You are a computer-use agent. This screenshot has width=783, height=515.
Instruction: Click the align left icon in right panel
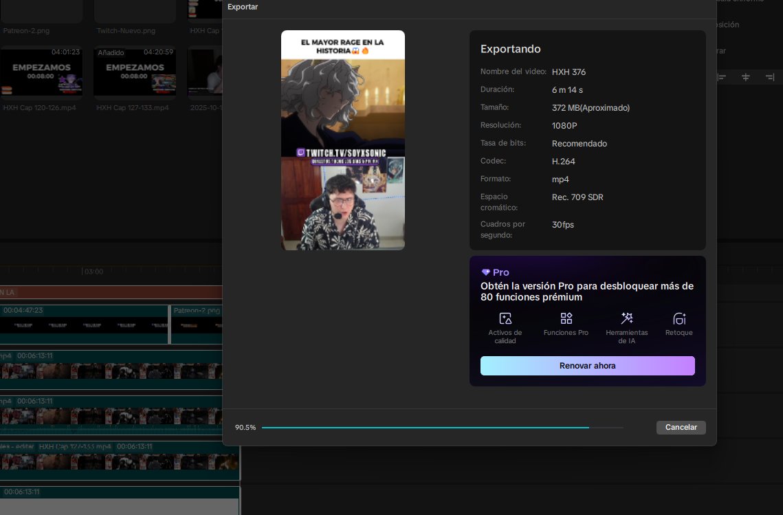pos(721,77)
